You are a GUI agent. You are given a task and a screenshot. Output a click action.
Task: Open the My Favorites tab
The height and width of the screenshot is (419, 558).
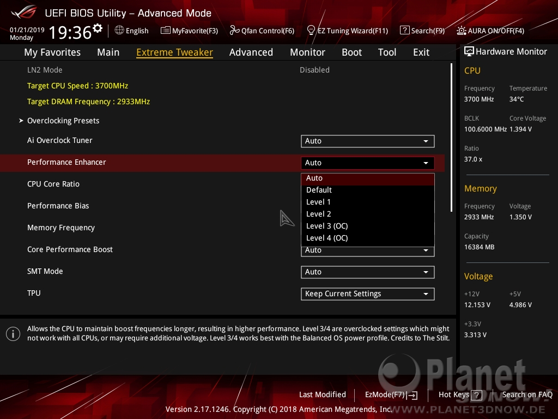52,52
